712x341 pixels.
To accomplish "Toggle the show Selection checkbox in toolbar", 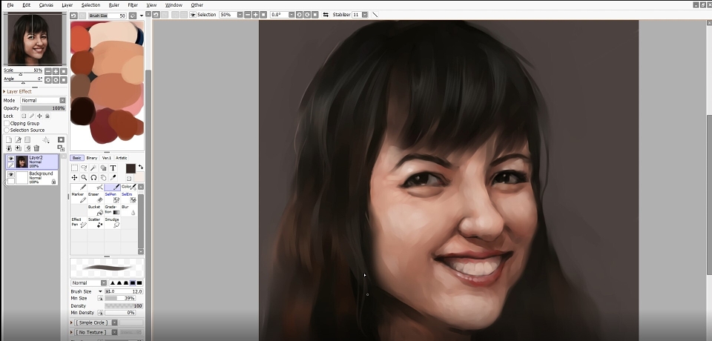I will (x=193, y=15).
